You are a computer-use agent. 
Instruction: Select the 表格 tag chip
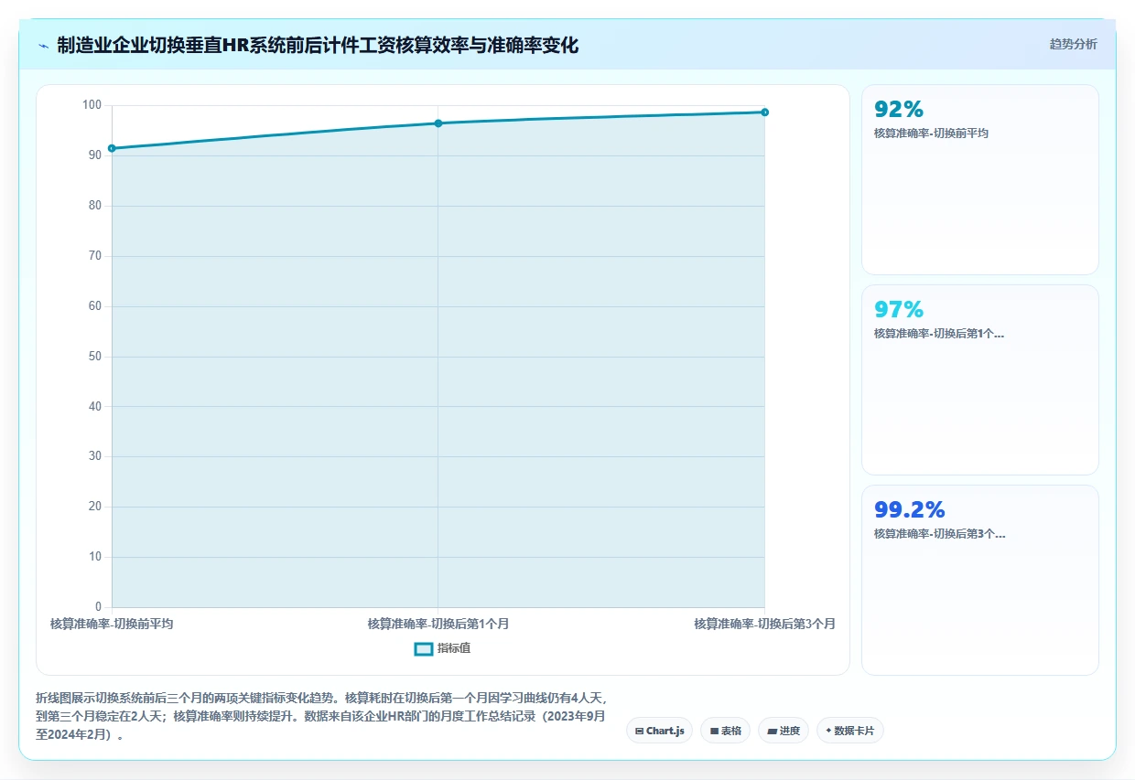[726, 731]
